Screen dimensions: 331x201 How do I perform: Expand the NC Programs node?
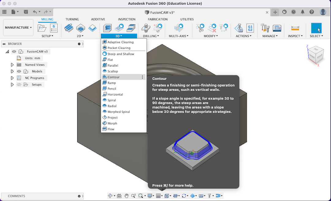point(12,78)
